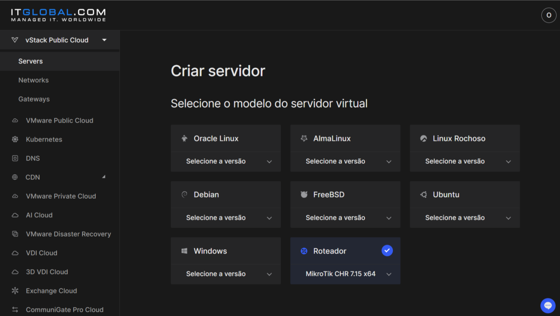Click the CDN label in sidebar
560x316 pixels.
pos(33,177)
